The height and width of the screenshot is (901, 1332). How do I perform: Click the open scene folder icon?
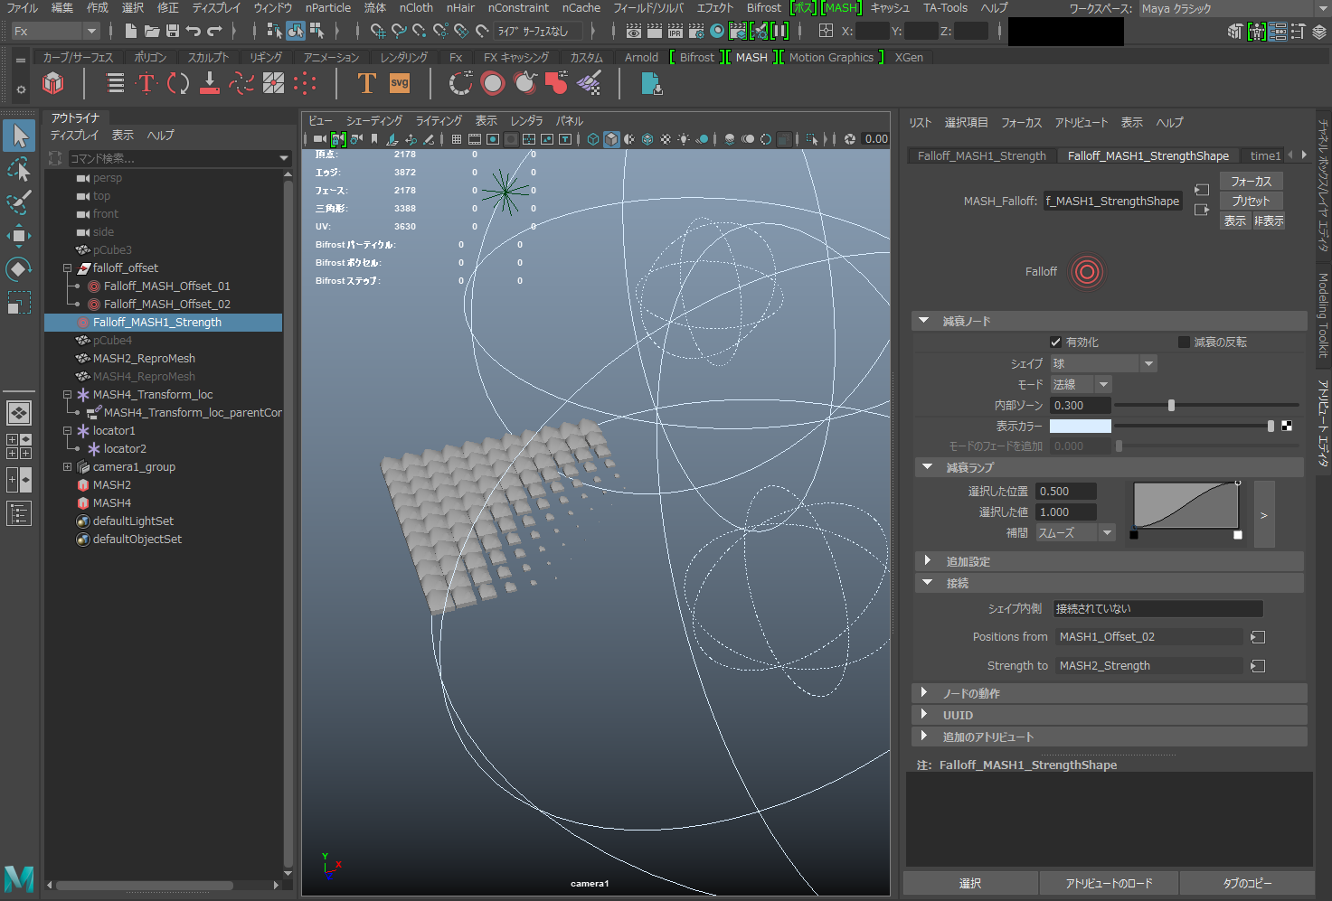point(152,31)
